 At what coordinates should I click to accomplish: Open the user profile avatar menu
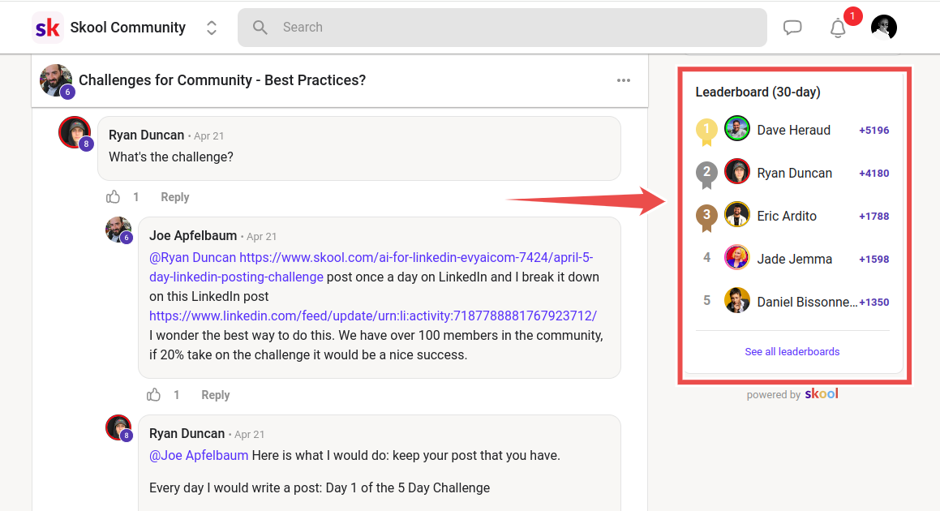click(x=884, y=28)
